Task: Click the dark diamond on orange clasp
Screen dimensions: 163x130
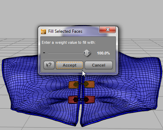Action: point(76,84)
